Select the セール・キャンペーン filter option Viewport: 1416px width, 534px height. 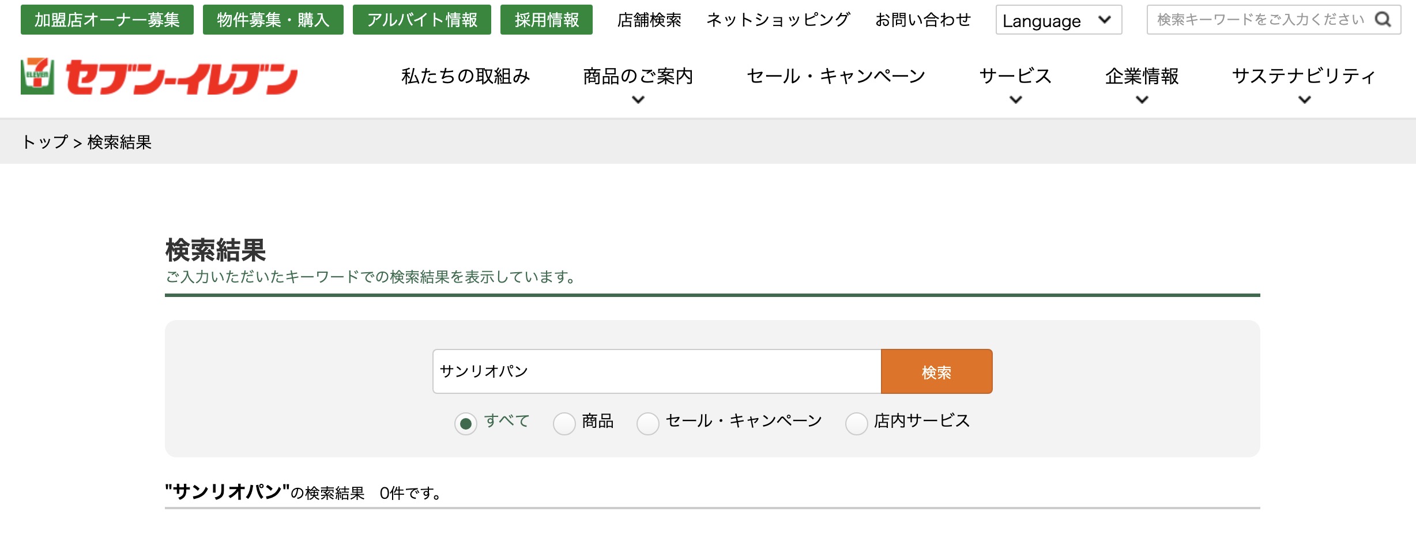pos(648,423)
